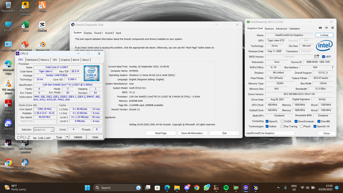Toggle the OpenCL checkbox

(267, 121)
